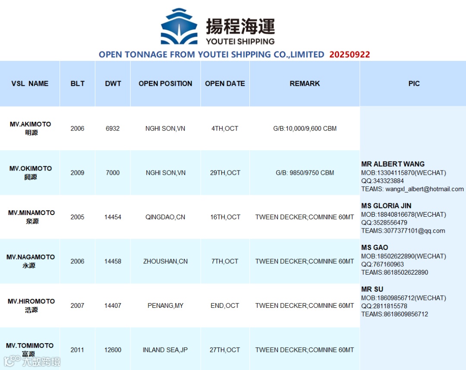Click the 16TH,OCT open date
The width and height of the screenshot is (466, 370).
coord(225,217)
